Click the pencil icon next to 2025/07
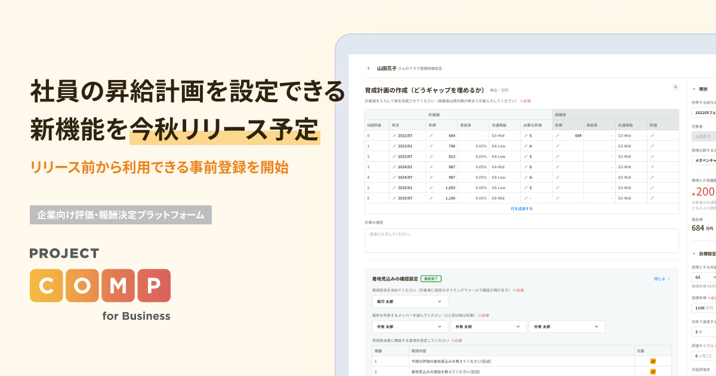Viewport: 716px width, 376px height. tap(394, 198)
